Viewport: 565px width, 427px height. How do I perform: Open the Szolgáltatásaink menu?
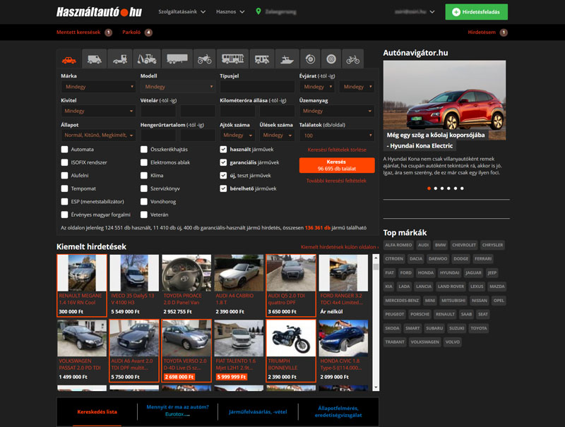[182, 12]
